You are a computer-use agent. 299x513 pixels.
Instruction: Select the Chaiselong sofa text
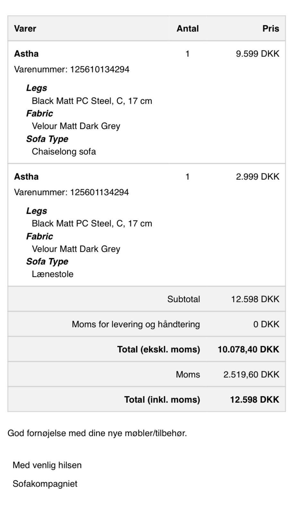pos(64,151)
